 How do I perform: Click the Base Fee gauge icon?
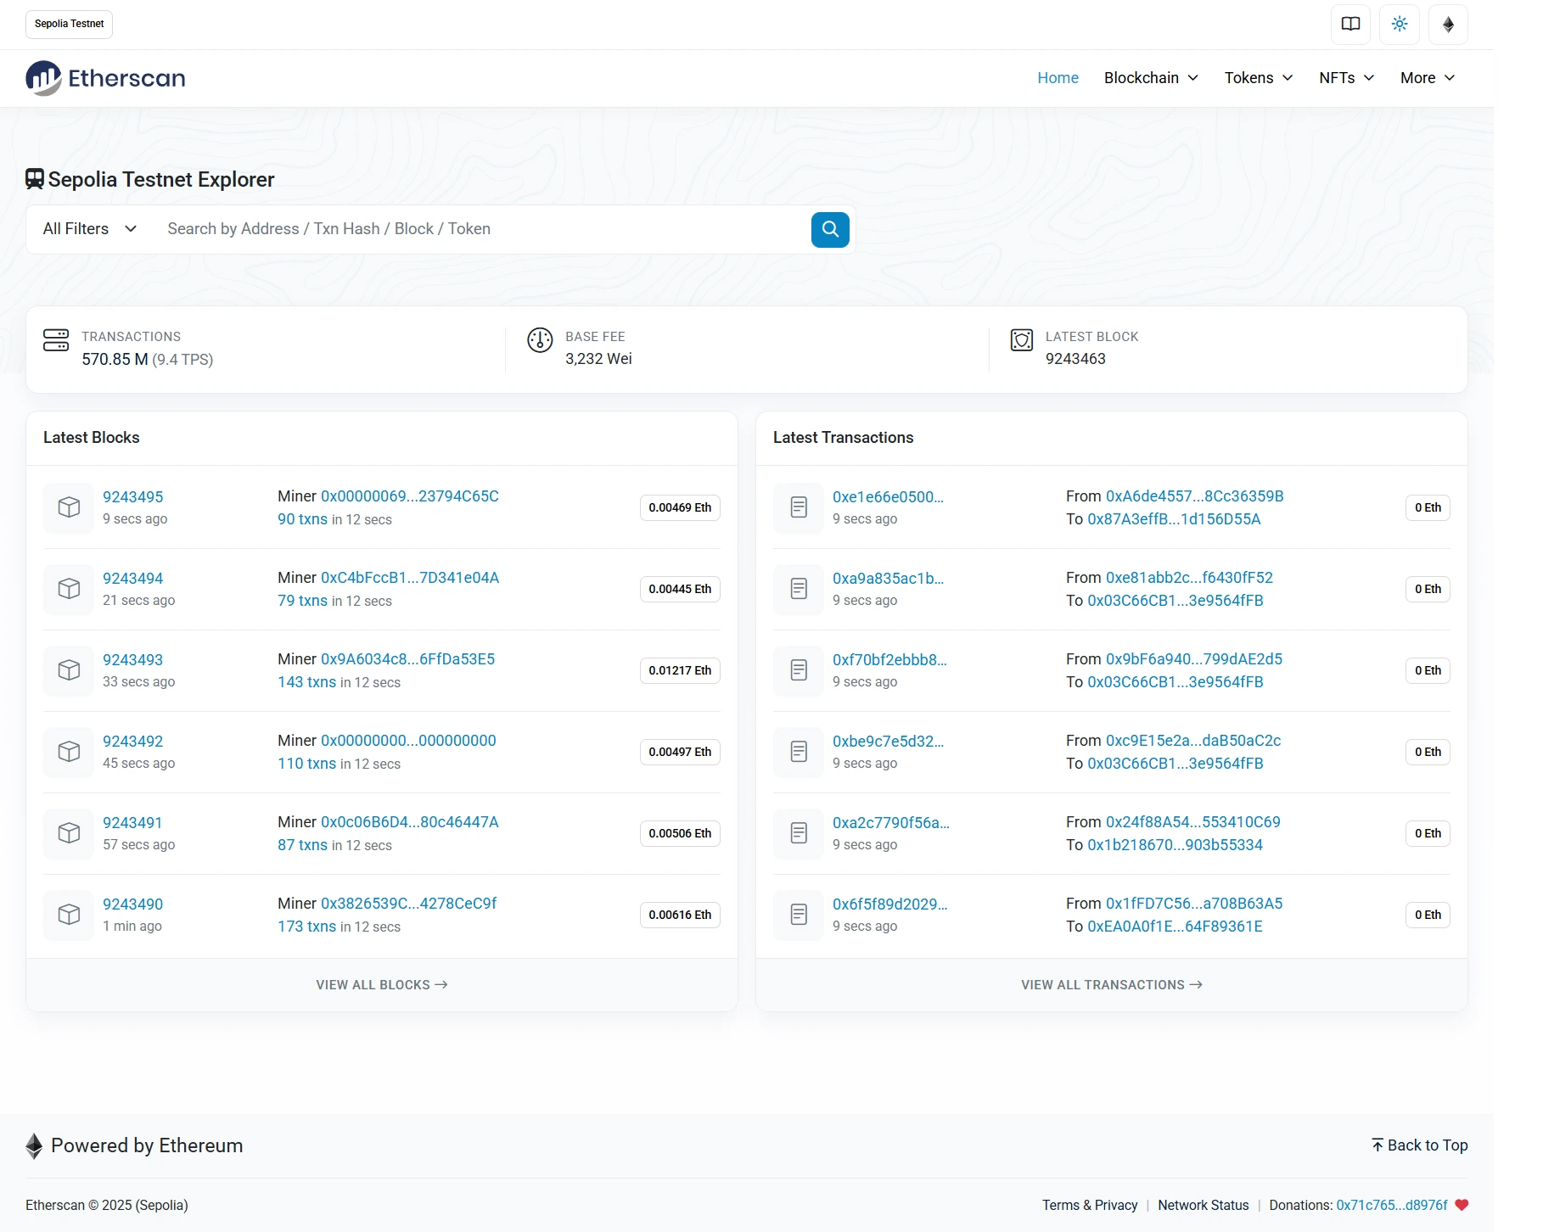(x=540, y=340)
